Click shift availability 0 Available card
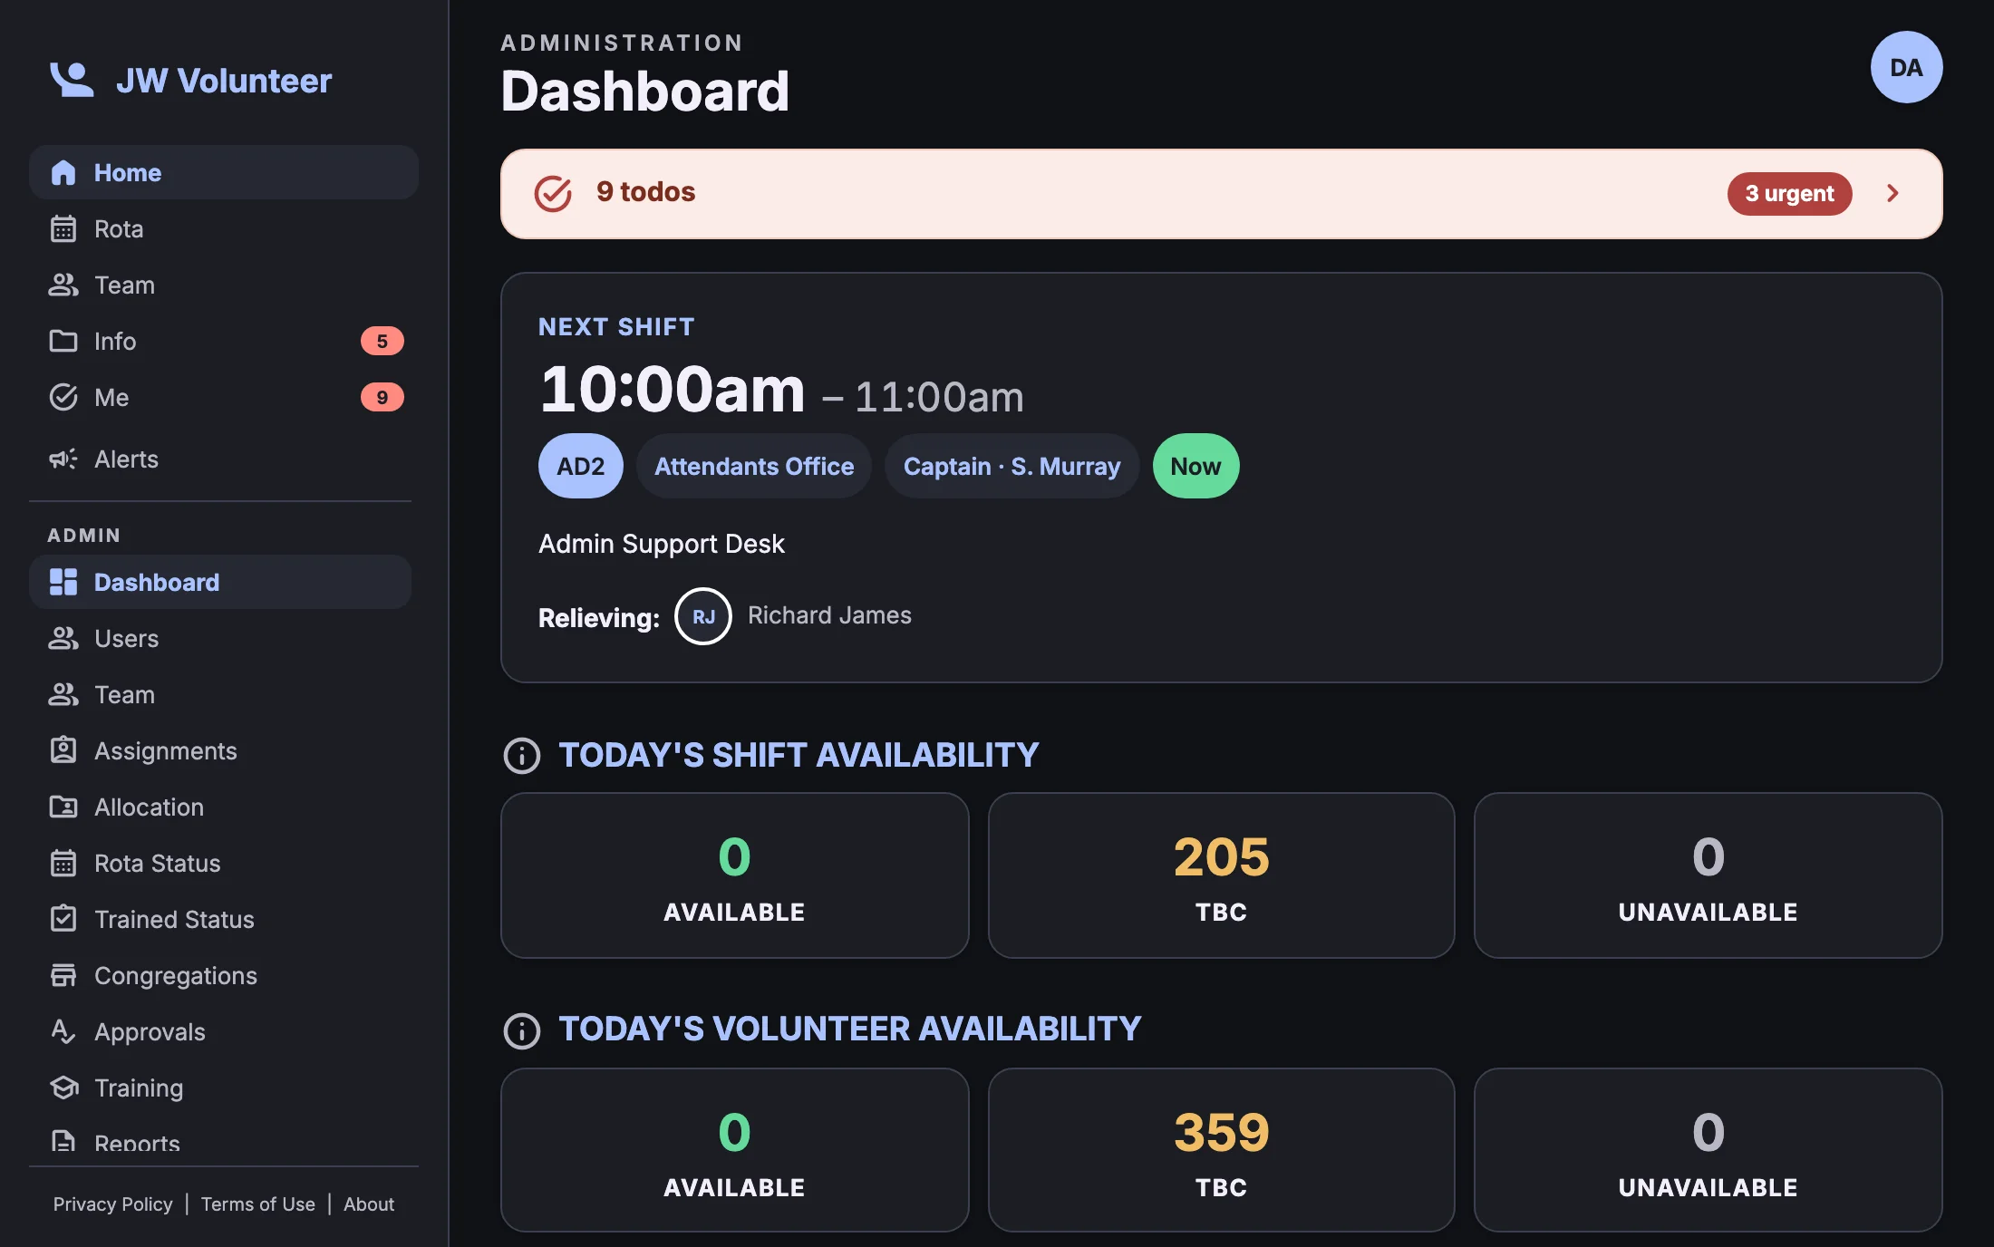 pyautogui.click(x=734, y=875)
